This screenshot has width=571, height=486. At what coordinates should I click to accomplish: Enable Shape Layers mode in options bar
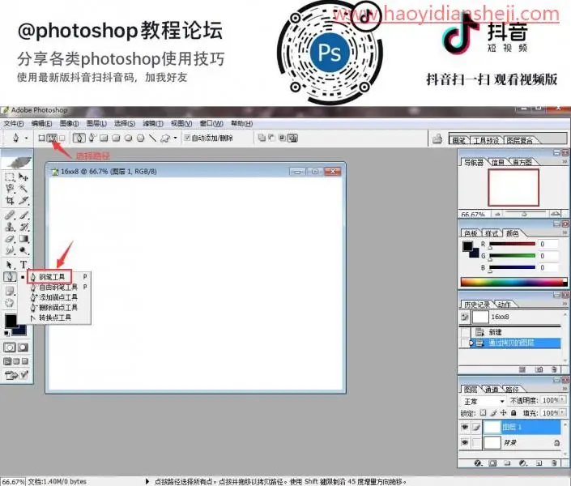[x=42, y=138]
